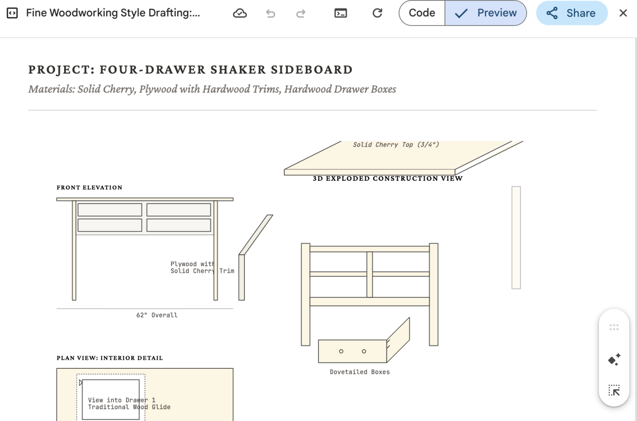Click the bottom-right drawer in Front Elevation
This screenshot has height=421, width=637.
[x=179, y=225]
